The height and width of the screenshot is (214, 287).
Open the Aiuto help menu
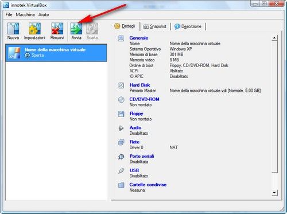tap(44, 14)
